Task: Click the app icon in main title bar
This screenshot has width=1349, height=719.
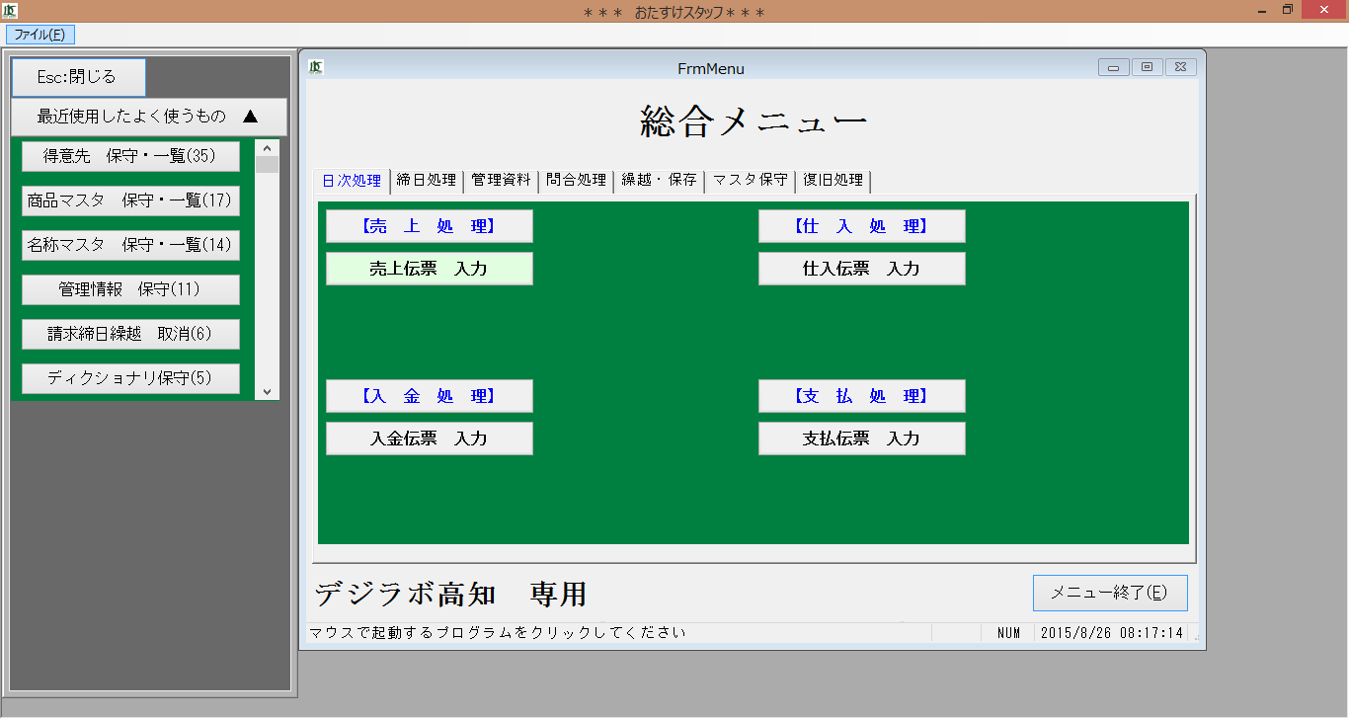Action: point(10,11)
